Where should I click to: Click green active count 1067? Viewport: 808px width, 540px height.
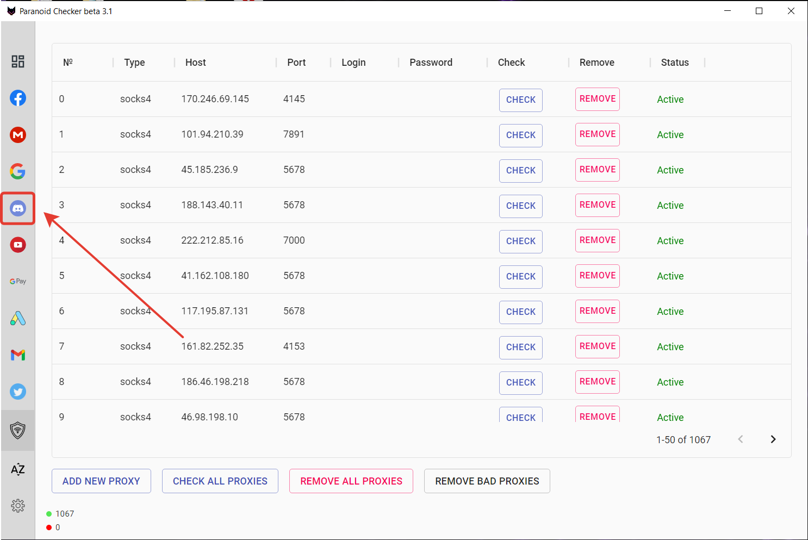click(x=65, y=514)
